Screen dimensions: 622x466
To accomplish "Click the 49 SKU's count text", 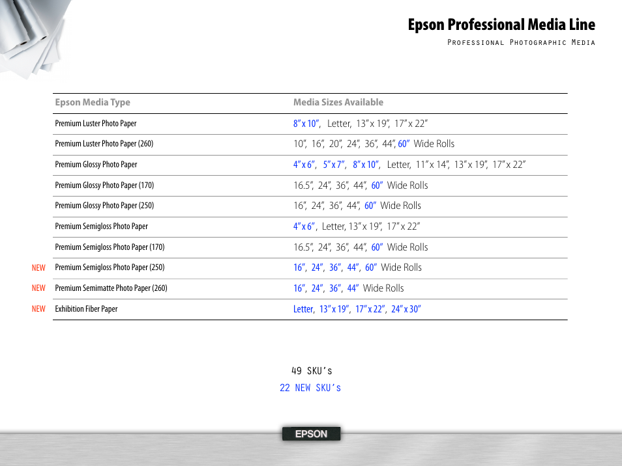I will pos(311,370).
